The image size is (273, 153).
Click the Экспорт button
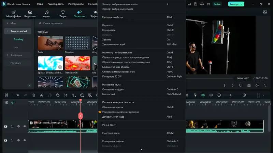236,4
